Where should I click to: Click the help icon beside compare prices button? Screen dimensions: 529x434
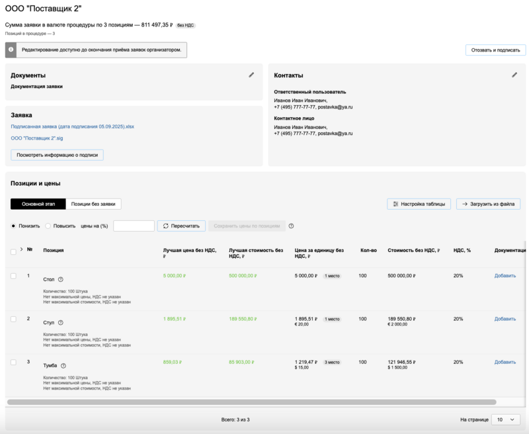291,226
